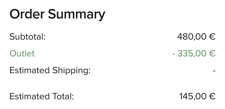Click the word Summary in the heading
The width and height of the screenshot is (225, 109).
click(x=76, y=15)
